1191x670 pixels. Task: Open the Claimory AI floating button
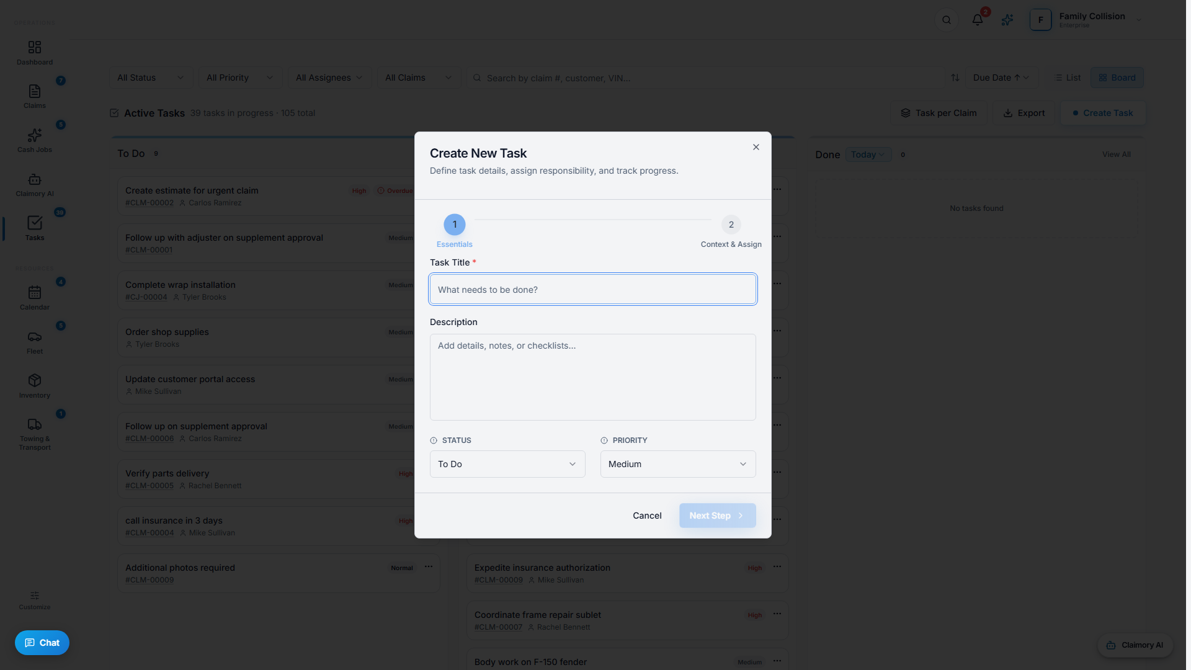click(1135, 645)
